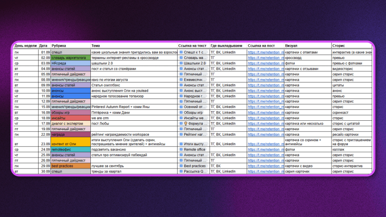Click the 'обзоры игр' rubric cell
This screenshot has width=386, height=217.
(71, 113)
